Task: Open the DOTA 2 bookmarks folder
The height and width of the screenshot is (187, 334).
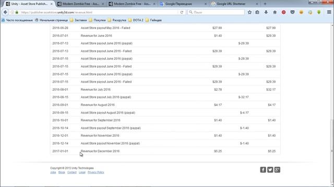Action: (x=136, y=20)
